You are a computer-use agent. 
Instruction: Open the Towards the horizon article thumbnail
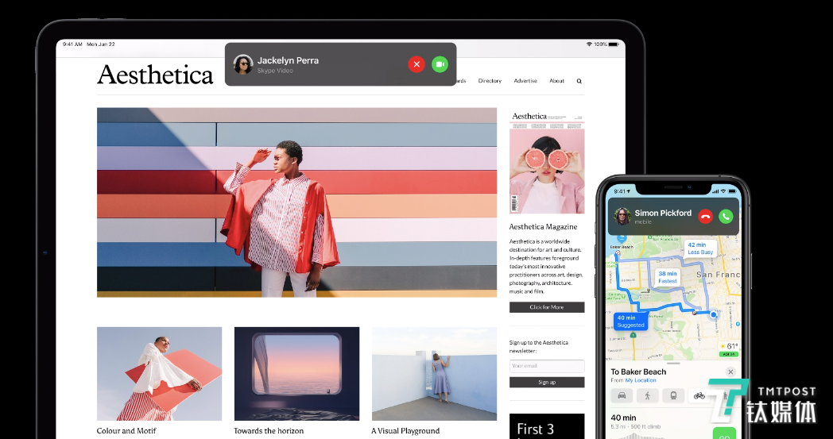pyautogui.click(x=296, y=374)
